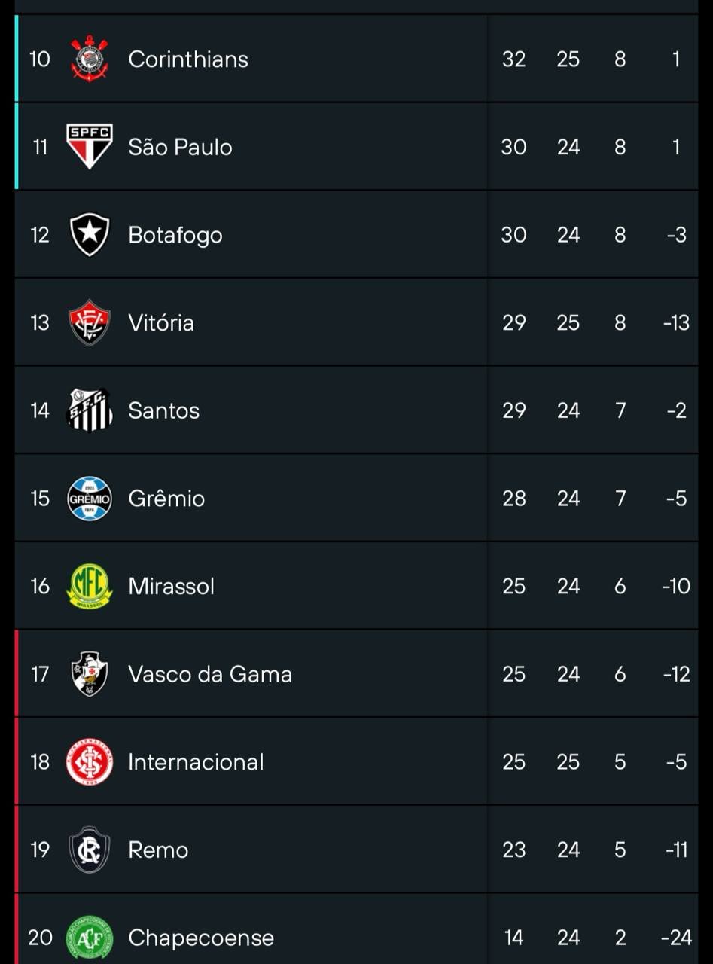713x964 pixels.
Task: Open the Santos striped crest
Action: (90, 410)
